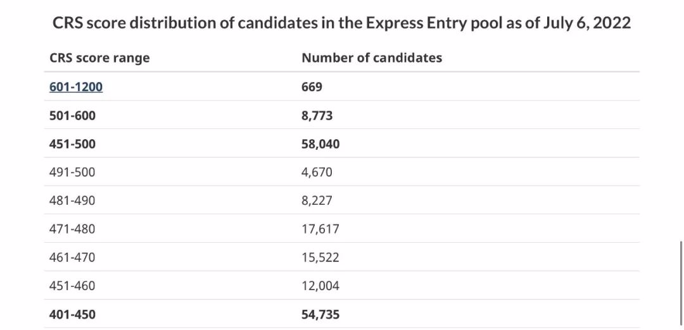
Task: Click the 17,617 candidates value
Action: point(320,229)
